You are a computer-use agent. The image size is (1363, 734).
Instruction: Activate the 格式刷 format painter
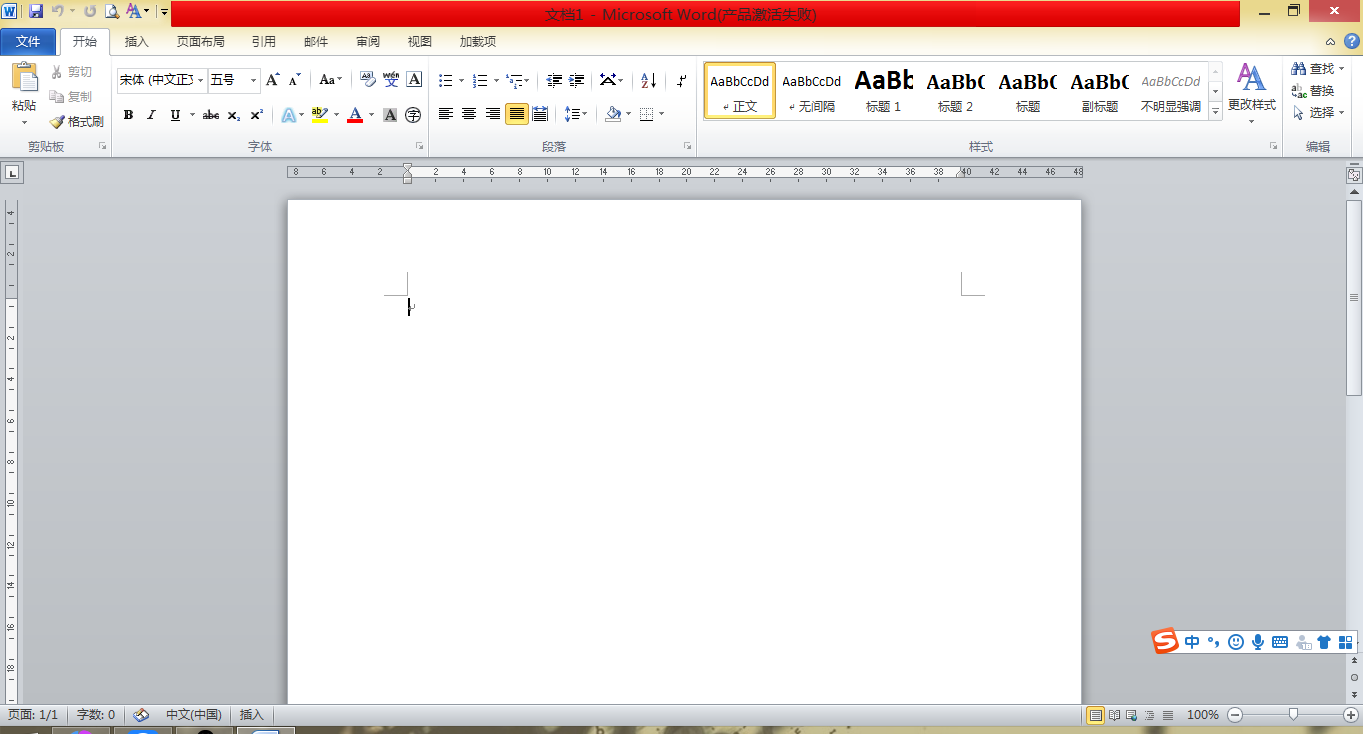coord(77,121)
